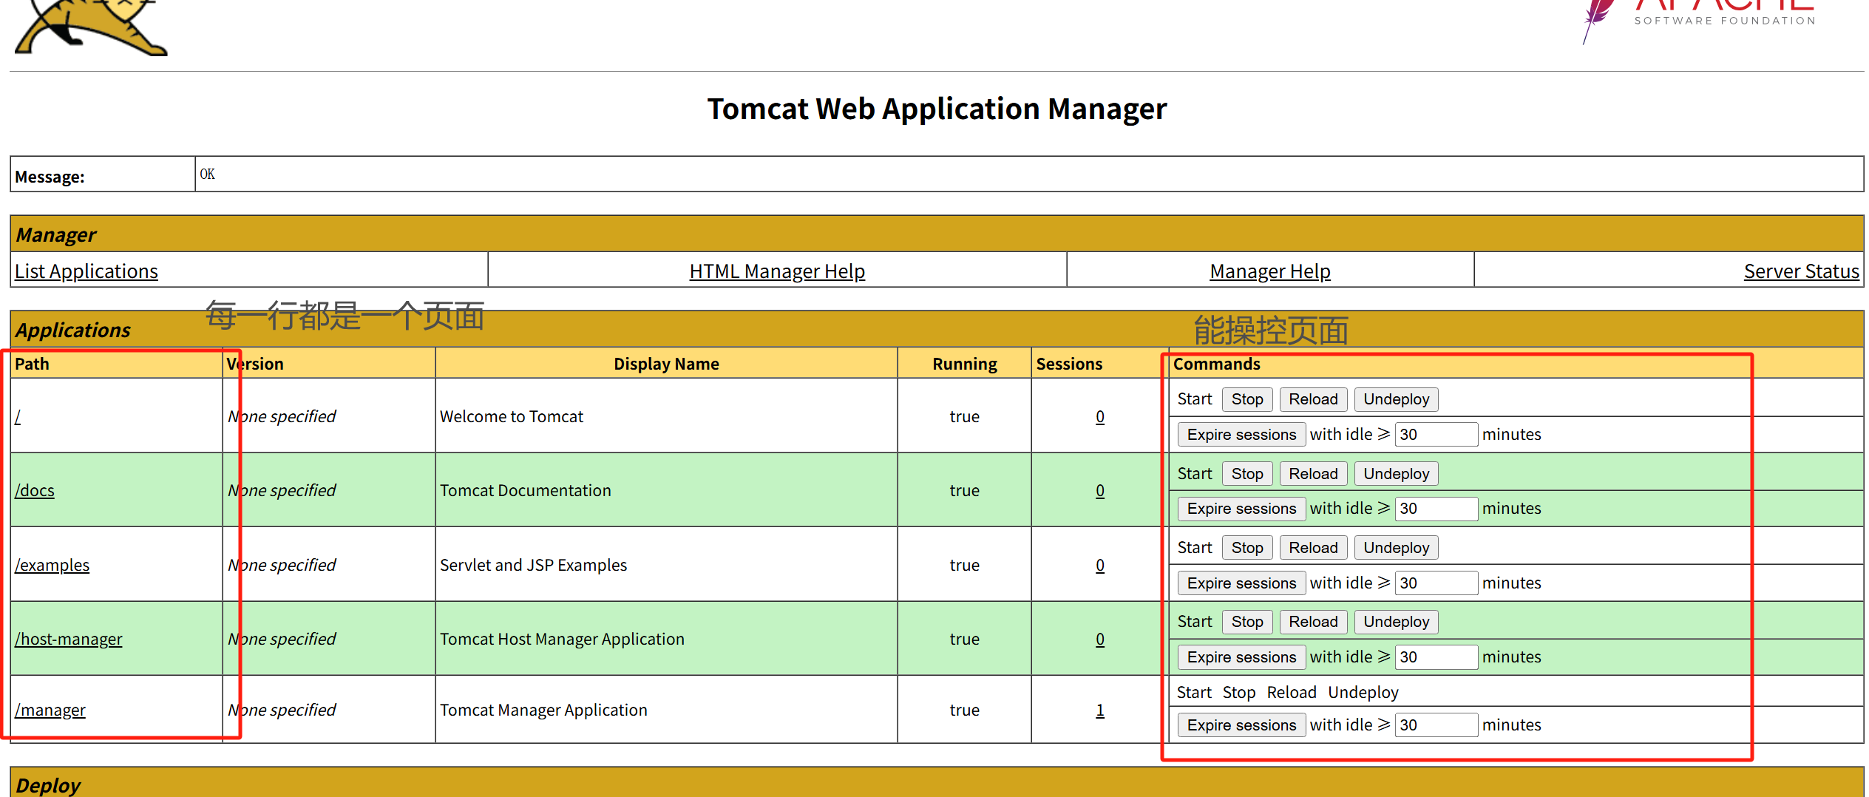The height and width of the screenshot is (797, 1869).
Task: Open the /host-manager application path
Action: coord(69,639)
